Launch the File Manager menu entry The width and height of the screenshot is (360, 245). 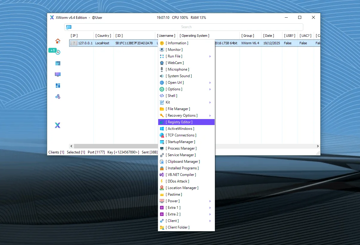179,109
